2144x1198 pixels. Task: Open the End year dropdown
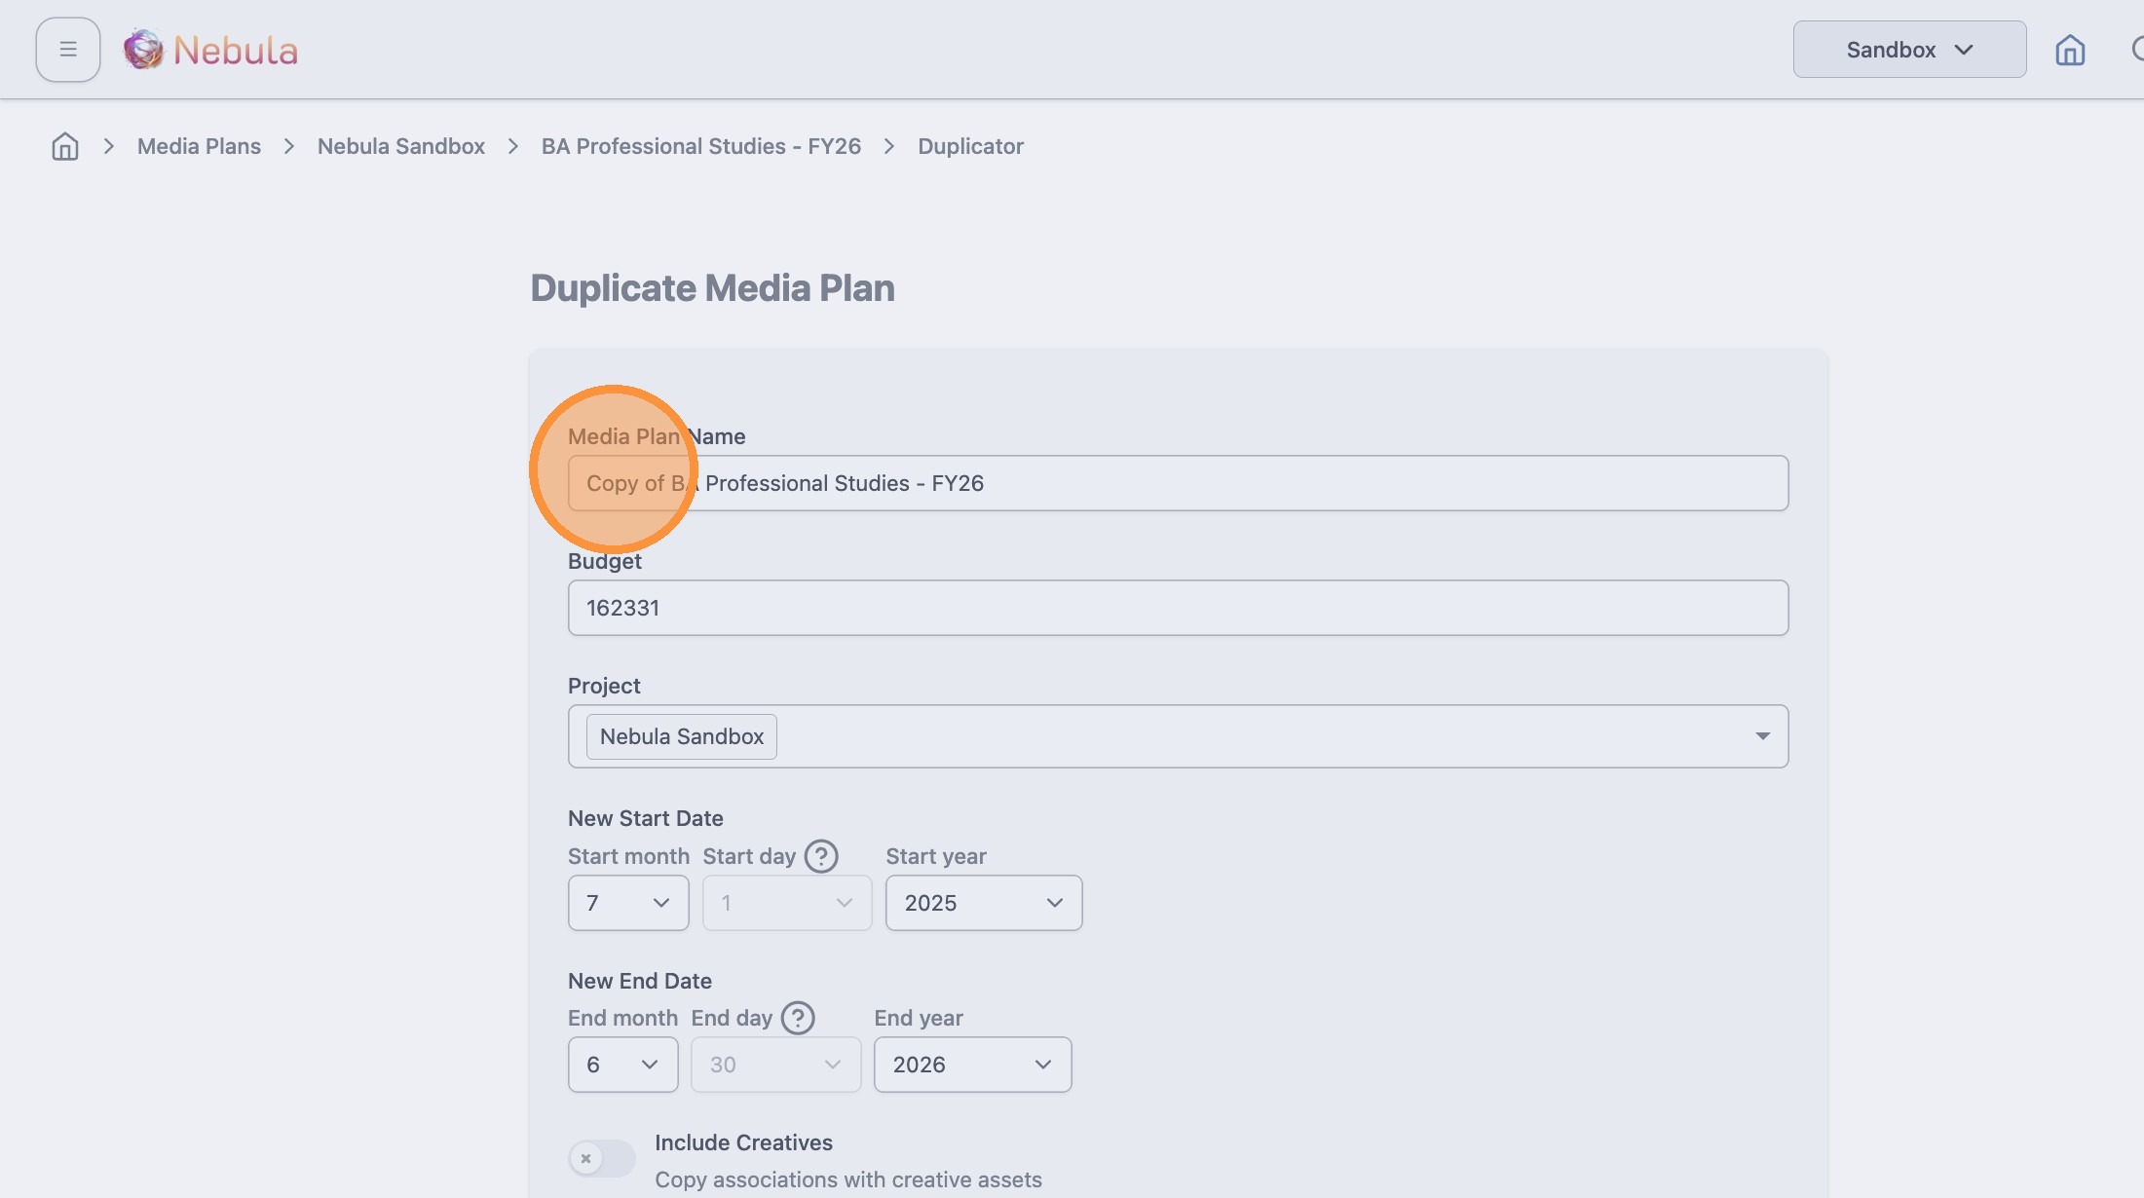[x=972, y=1065]
